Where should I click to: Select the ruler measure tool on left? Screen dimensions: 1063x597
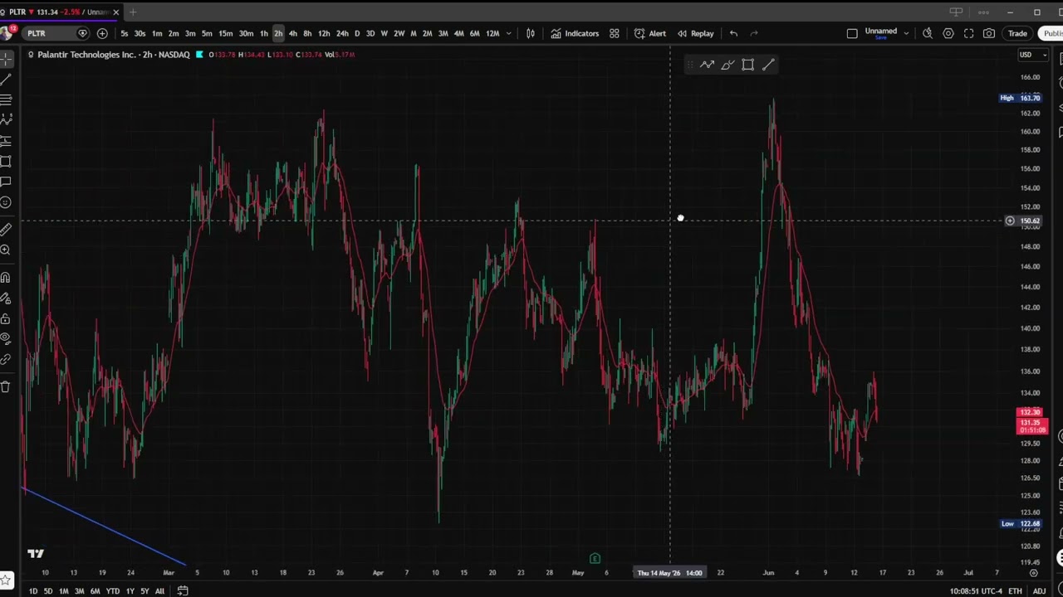pos(5,230)
